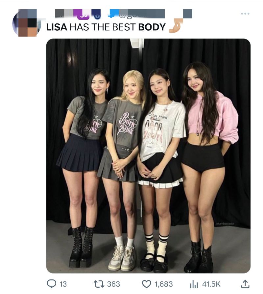Viewport: 263px width, 294px height.
Task: Retweet this post using the arrows icon
Action: point(99,284)
